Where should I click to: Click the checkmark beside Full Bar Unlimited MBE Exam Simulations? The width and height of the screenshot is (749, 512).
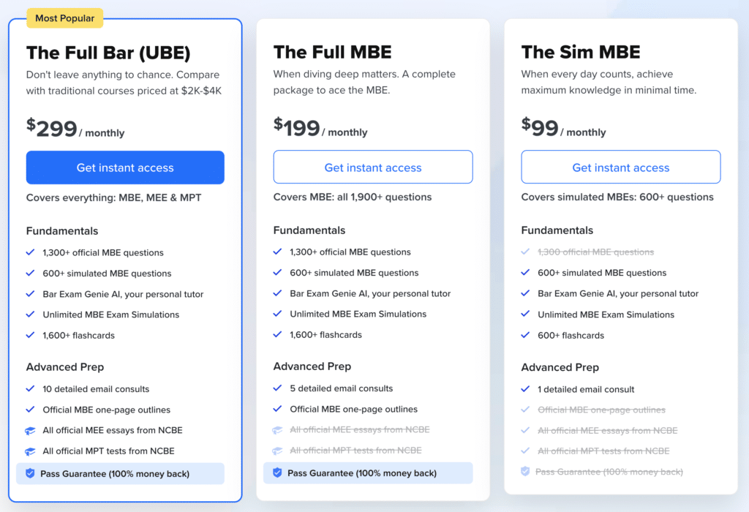tap(30, 315)
